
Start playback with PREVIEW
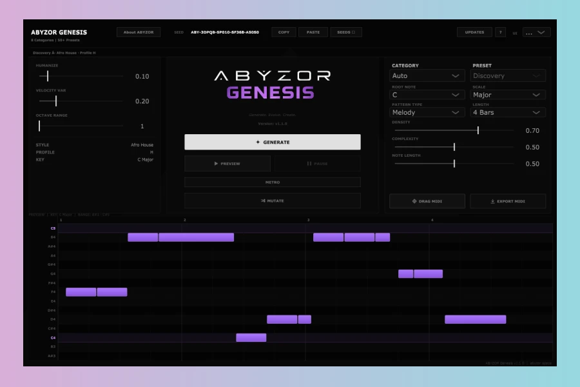[x=227, y=164]
